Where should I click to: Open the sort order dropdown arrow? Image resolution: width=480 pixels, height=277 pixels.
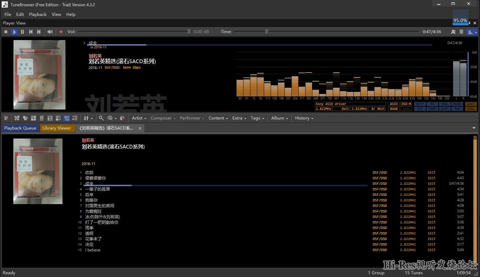92,118
